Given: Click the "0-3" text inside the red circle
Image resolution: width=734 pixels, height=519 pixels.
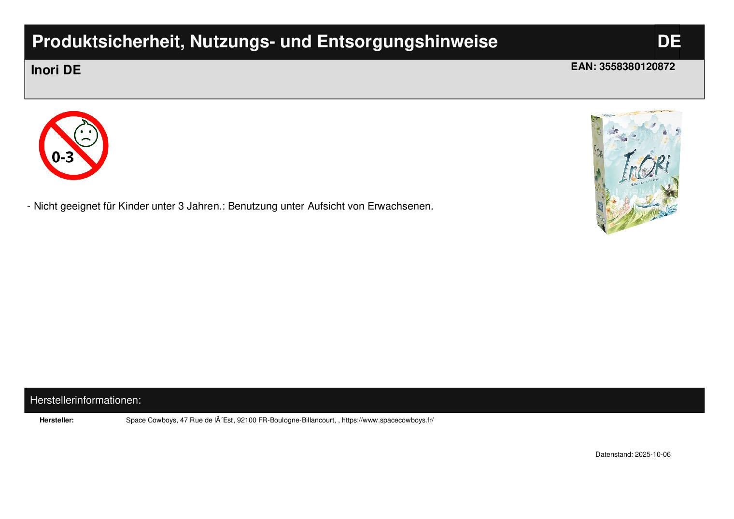Looking at the screenshot, I should pyautogui.click(x=63, y=157).
